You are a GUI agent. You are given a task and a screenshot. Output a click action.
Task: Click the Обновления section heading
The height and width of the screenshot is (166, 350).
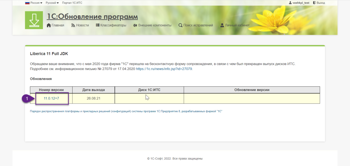pos(41,79)
